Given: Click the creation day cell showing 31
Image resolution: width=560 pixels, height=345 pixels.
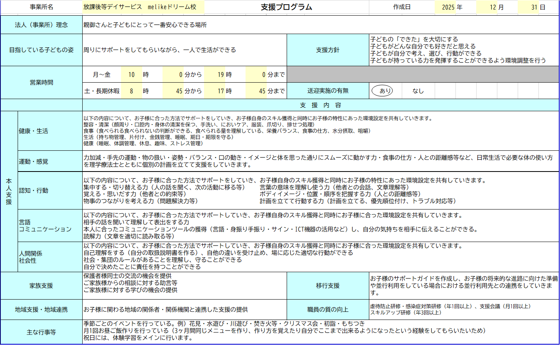Looking at the screenshot, I should (x=534, y=7).
